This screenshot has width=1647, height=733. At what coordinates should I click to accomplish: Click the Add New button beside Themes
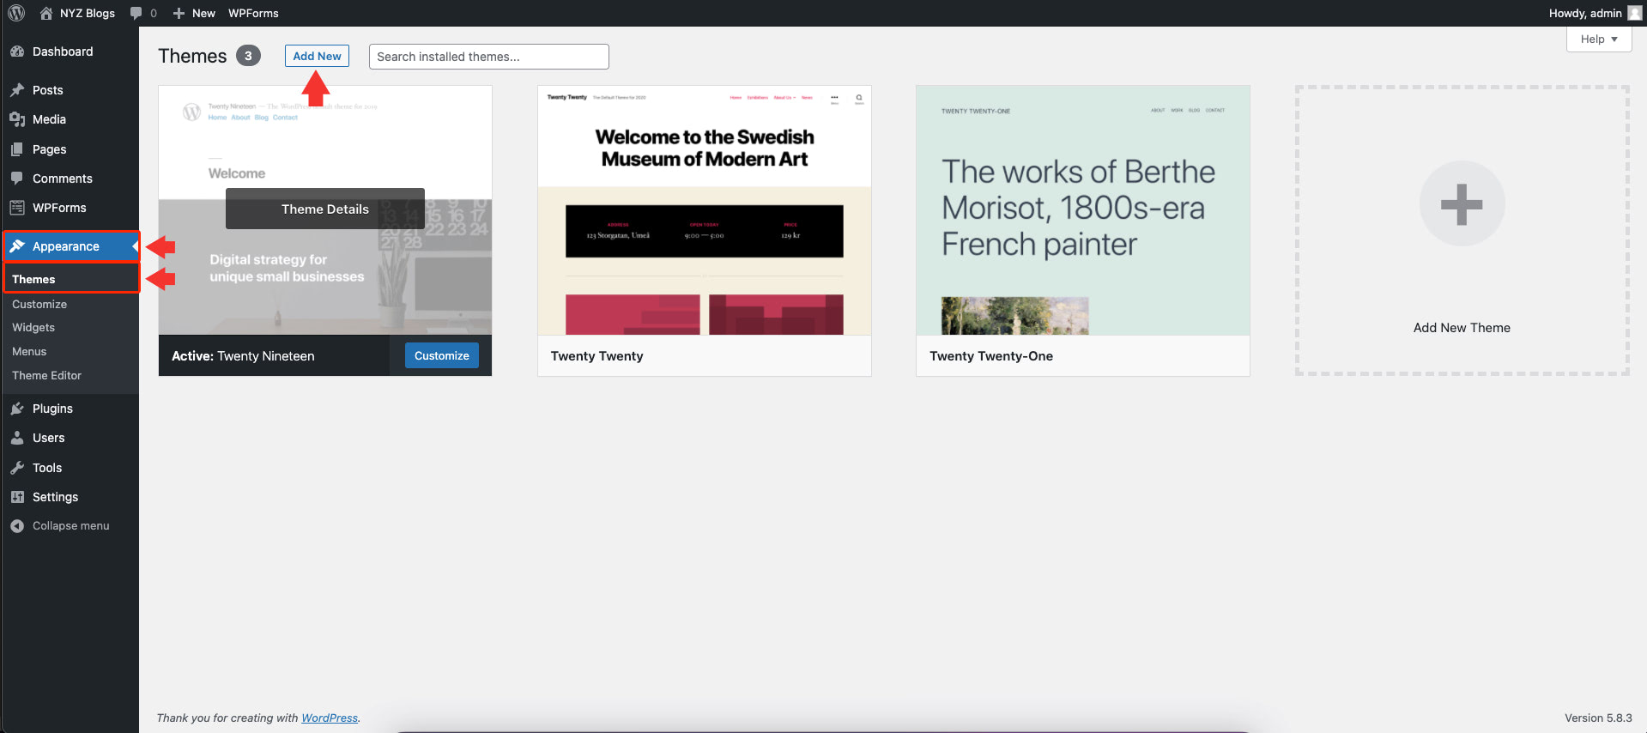click(317, 56)
